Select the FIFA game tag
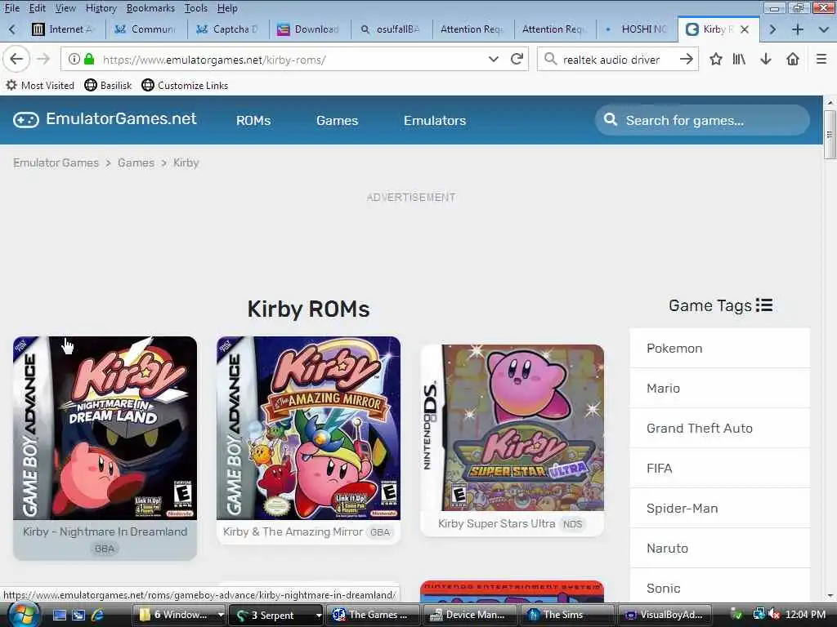Image resolution: width=837 pixels, height=627 pixels. 719,468
